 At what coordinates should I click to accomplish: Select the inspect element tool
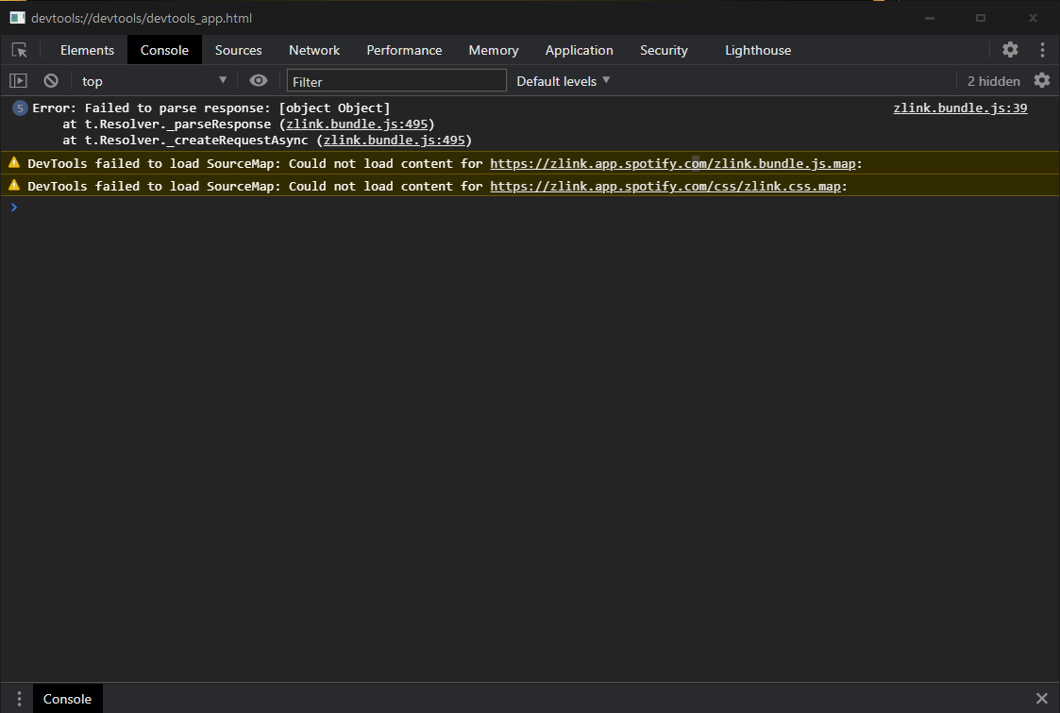pyautogui.click(x=18, y=49)
